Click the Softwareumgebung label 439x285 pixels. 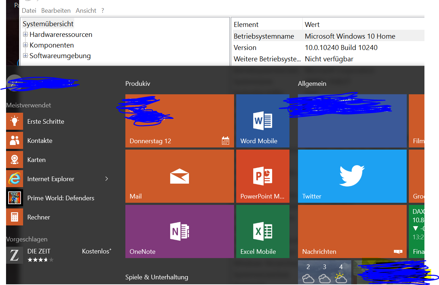pyautogui.click(x=60, y=56)
